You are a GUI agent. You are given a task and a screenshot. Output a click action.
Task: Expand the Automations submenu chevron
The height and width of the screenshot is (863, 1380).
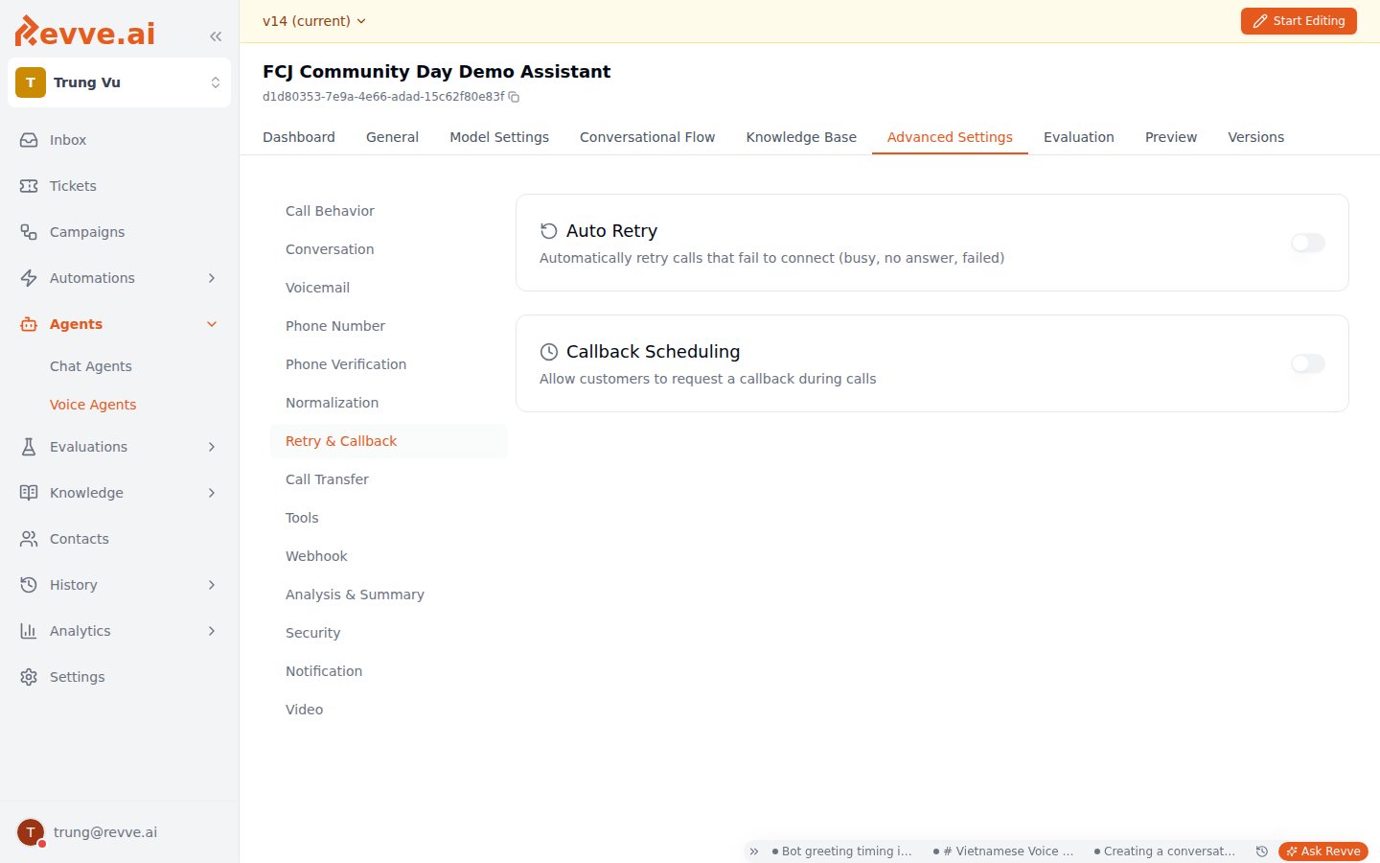212,278
